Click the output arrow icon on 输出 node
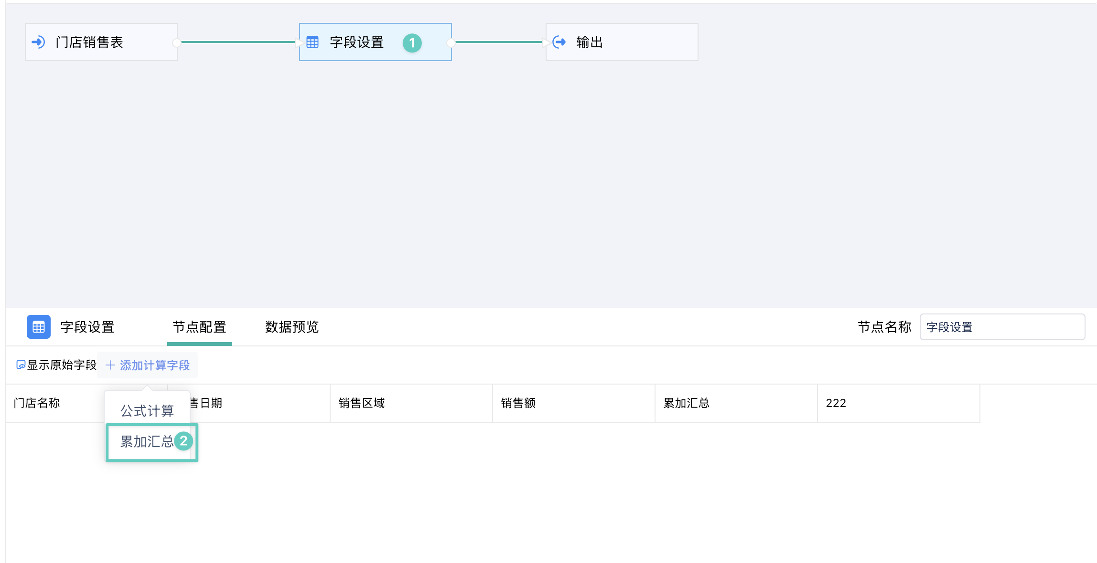Image resolution: width=1097 pixels, height=563 pixels. tap(559, 42)
